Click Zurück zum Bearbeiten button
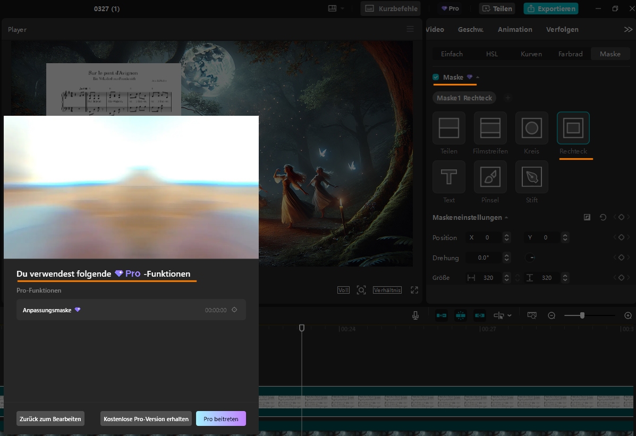Viewport: 636px width, 436px height. 50,418
